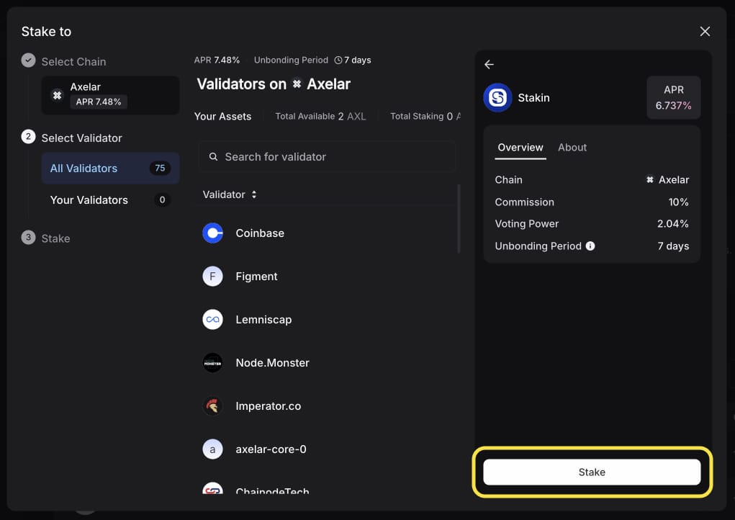Click Total Available 2 AXL
The height and width of the screenshot is (520, 735).
[x=320, y=116]
